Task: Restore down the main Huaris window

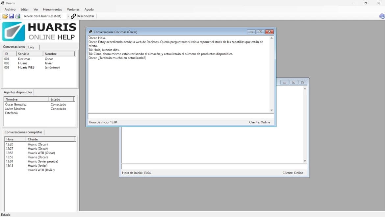Action: pyautogui.click(x=366, y=3)
